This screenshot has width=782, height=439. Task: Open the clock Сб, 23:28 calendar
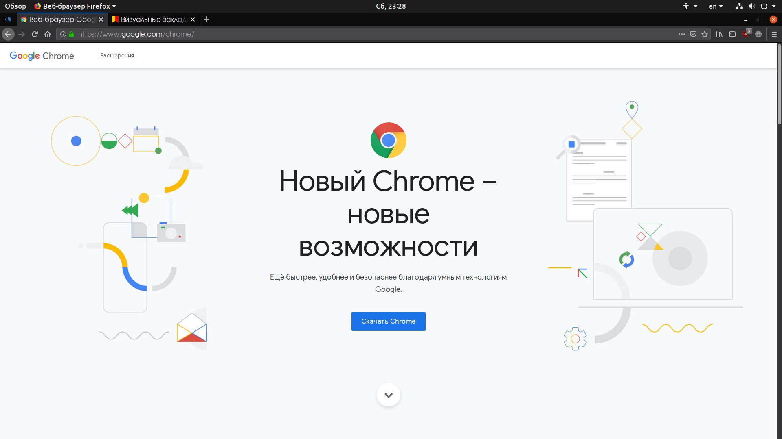click(391, 6)
